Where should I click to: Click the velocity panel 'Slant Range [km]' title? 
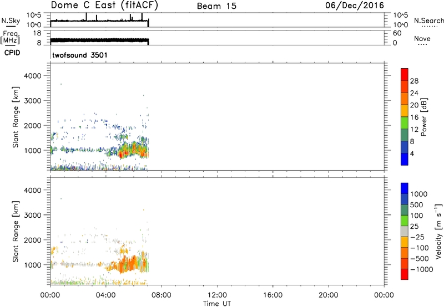(x=16, y=232)
